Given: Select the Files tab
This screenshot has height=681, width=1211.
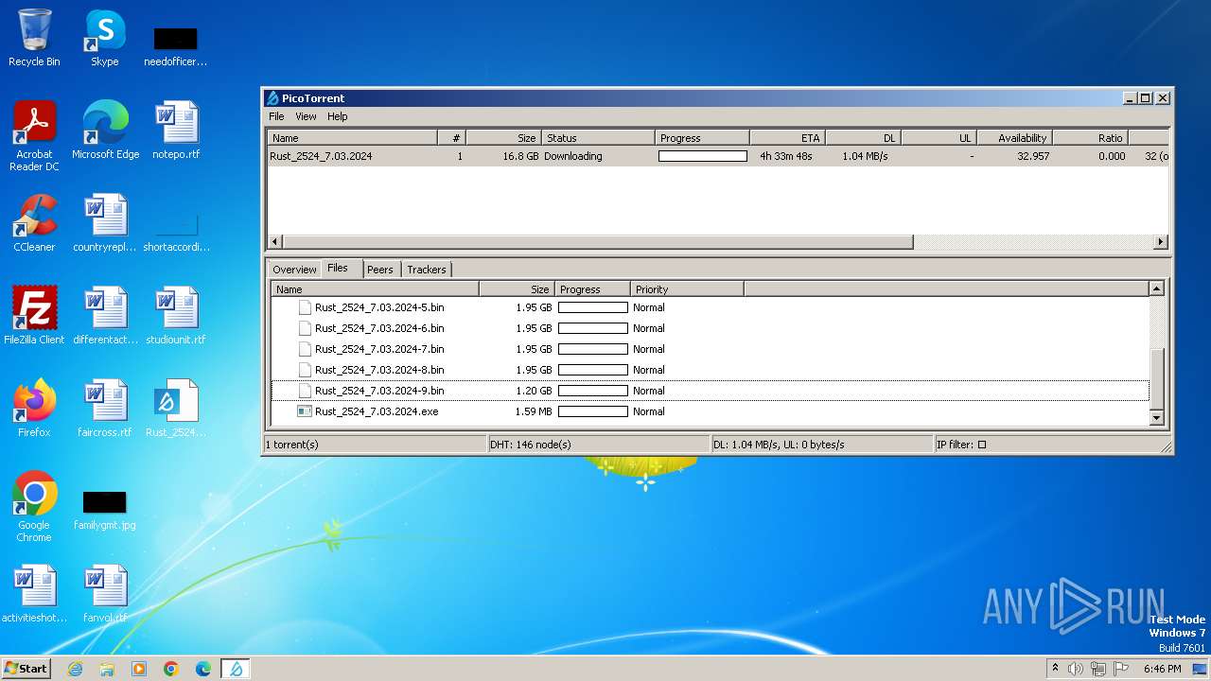Looking at the screenshot, I should pos(338,269).
